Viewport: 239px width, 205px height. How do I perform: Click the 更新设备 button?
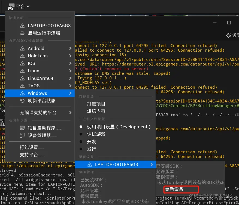point(181,190)
